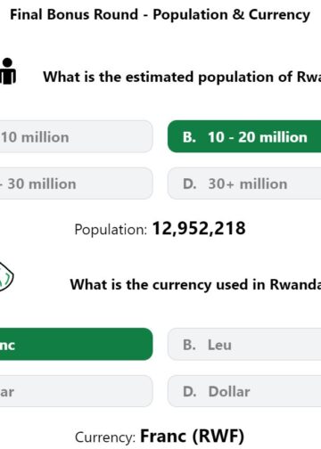
Task: Click the 'What is the currency used' text
Action: coord(169,284)
